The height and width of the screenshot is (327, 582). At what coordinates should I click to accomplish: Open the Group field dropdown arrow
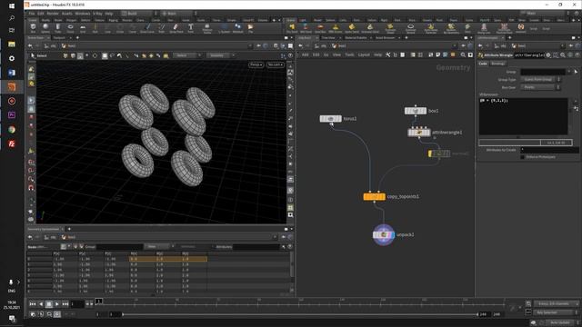569,72
